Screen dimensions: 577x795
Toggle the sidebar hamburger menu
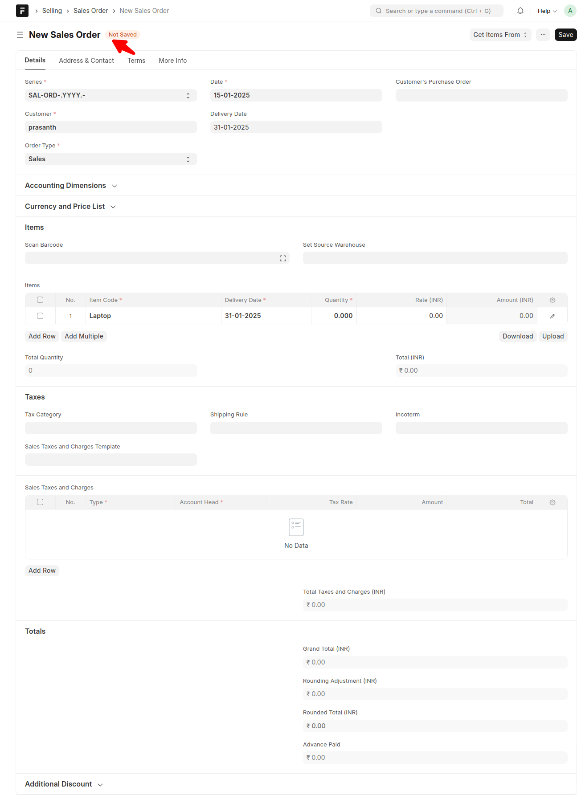[20, 35]
